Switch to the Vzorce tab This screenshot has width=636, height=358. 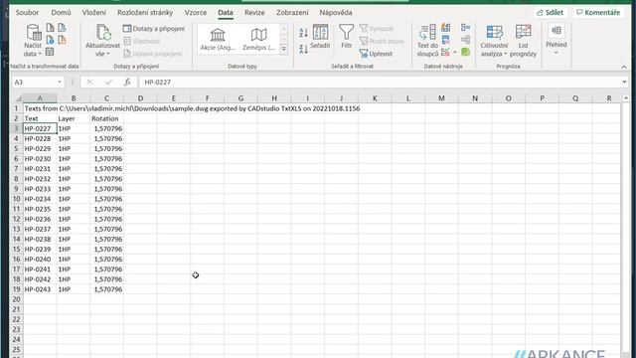(196, 13)
